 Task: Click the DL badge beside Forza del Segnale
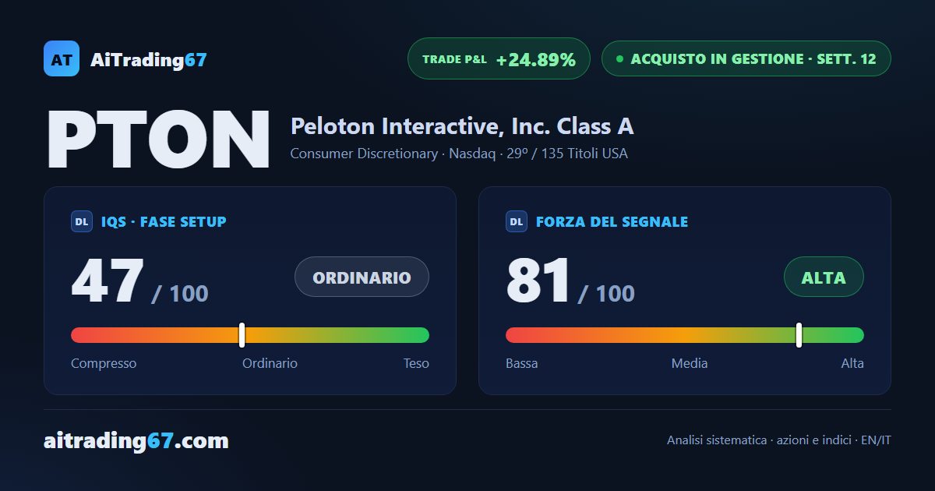click(x=517, y=221)
